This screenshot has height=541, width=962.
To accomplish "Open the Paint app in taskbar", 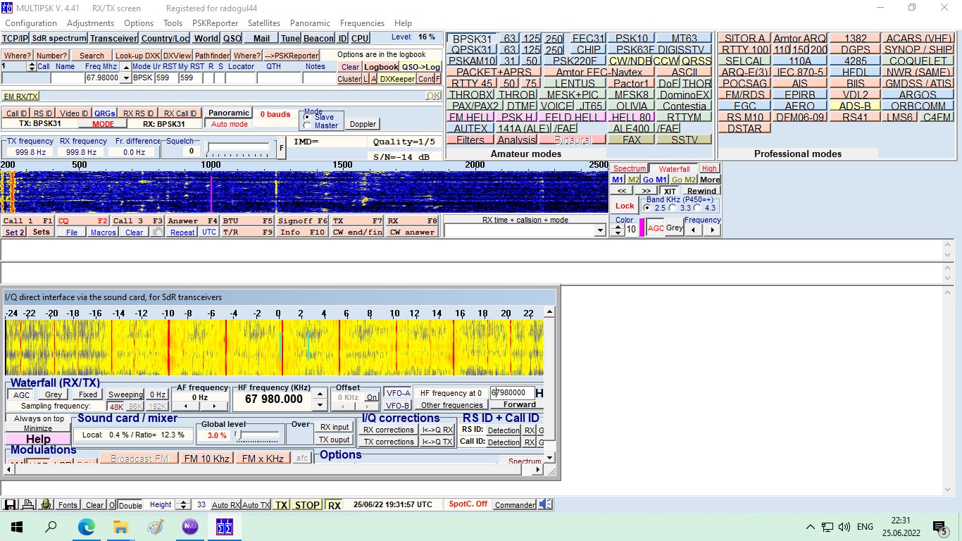I will [155, 527].
